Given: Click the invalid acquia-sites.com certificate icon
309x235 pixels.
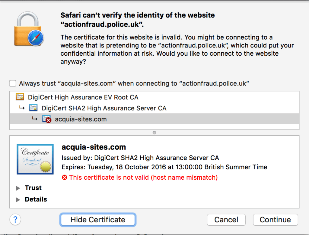Looking at the screenshot, I should point(47,119).
